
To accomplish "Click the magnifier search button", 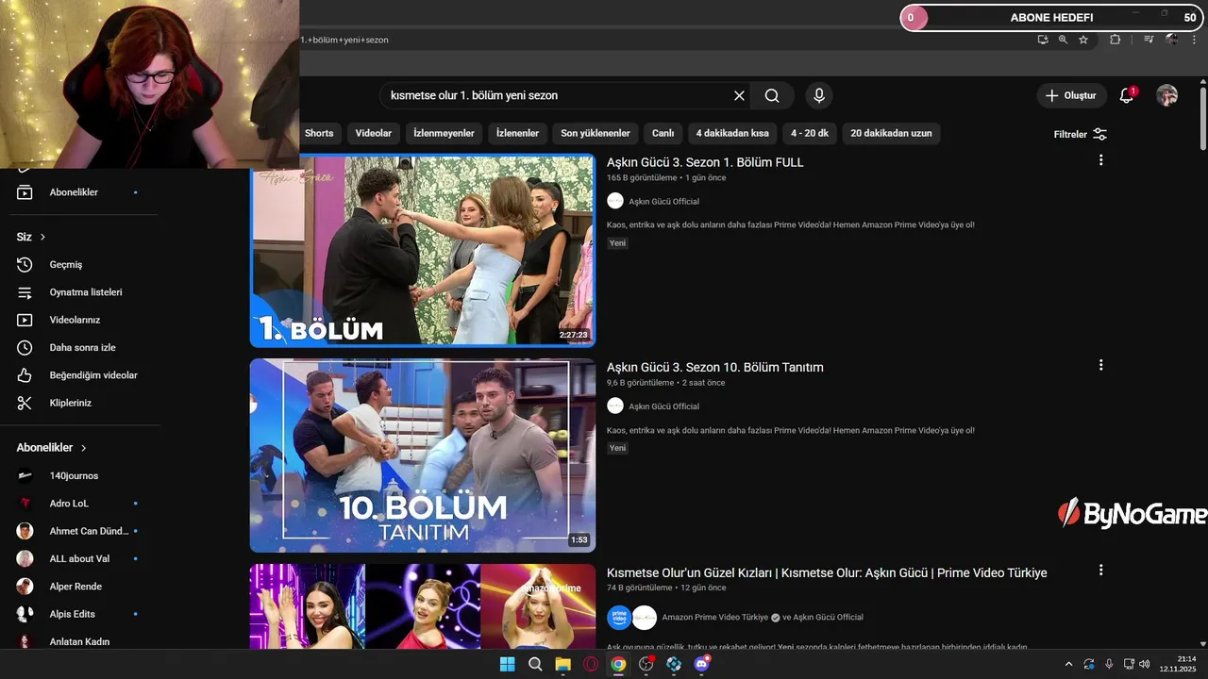I will tap(772, 95).
